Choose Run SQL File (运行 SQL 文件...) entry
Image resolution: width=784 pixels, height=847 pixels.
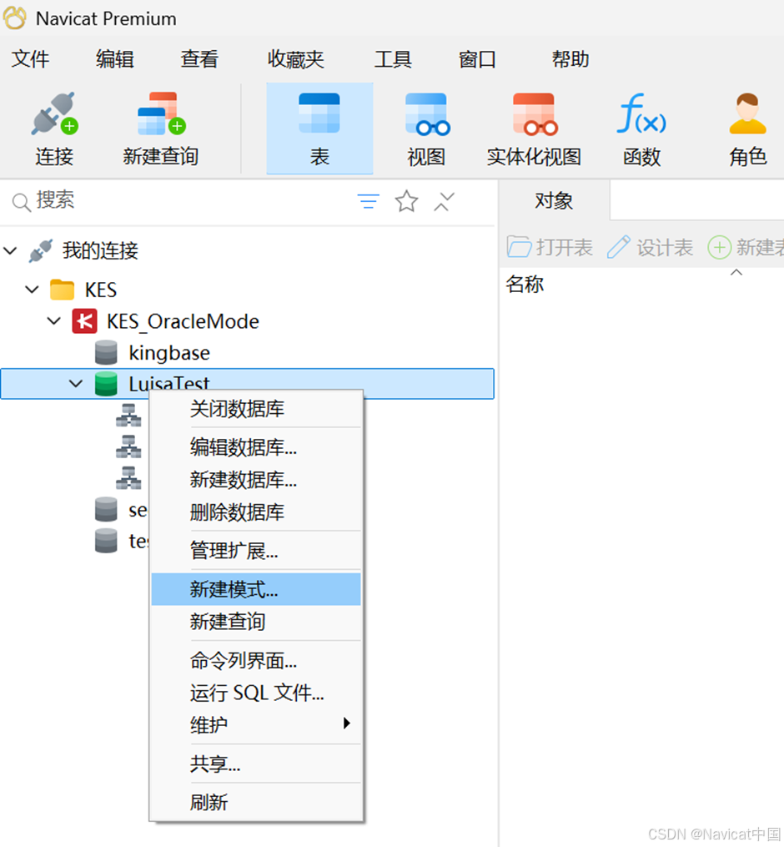click(256, 693)
